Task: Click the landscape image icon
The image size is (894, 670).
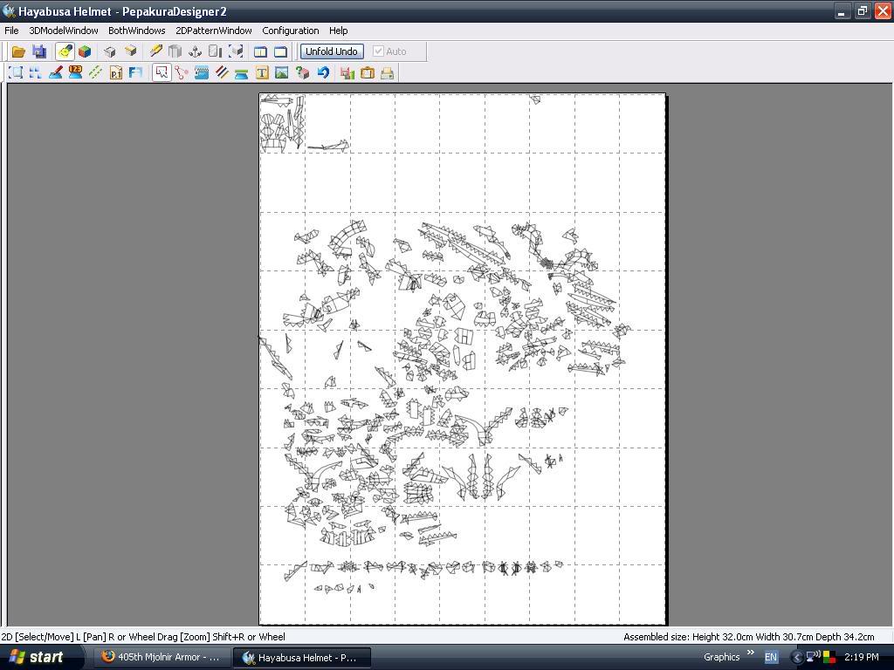Action: pos(282,73)
